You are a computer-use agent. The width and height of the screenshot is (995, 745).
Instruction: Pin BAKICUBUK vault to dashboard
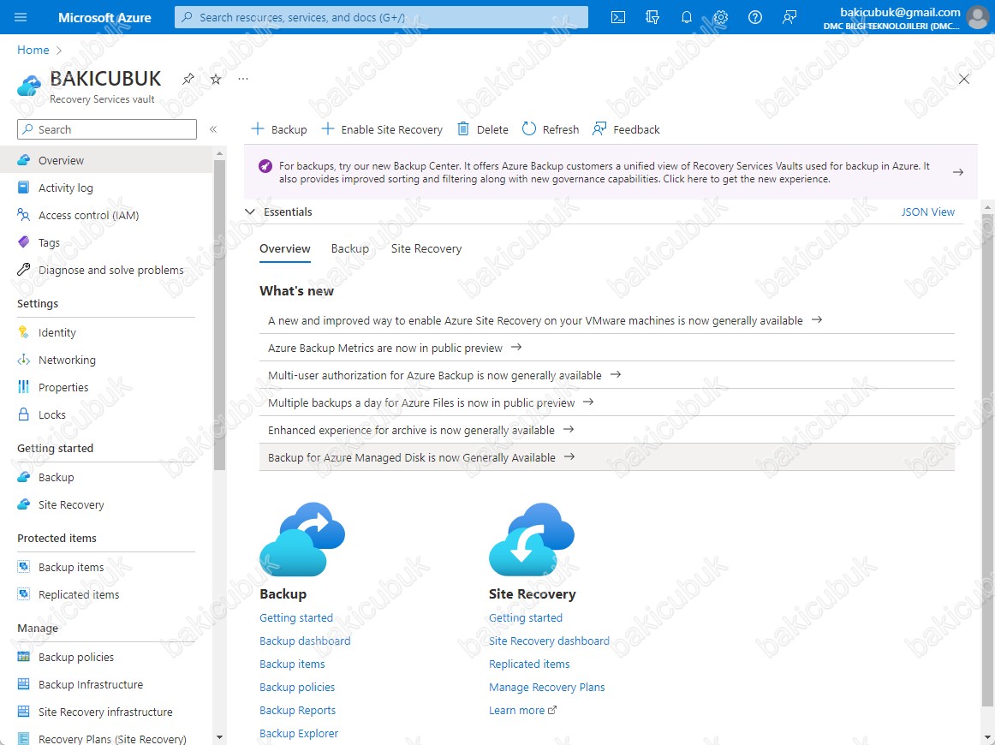(x=188, y=79)
